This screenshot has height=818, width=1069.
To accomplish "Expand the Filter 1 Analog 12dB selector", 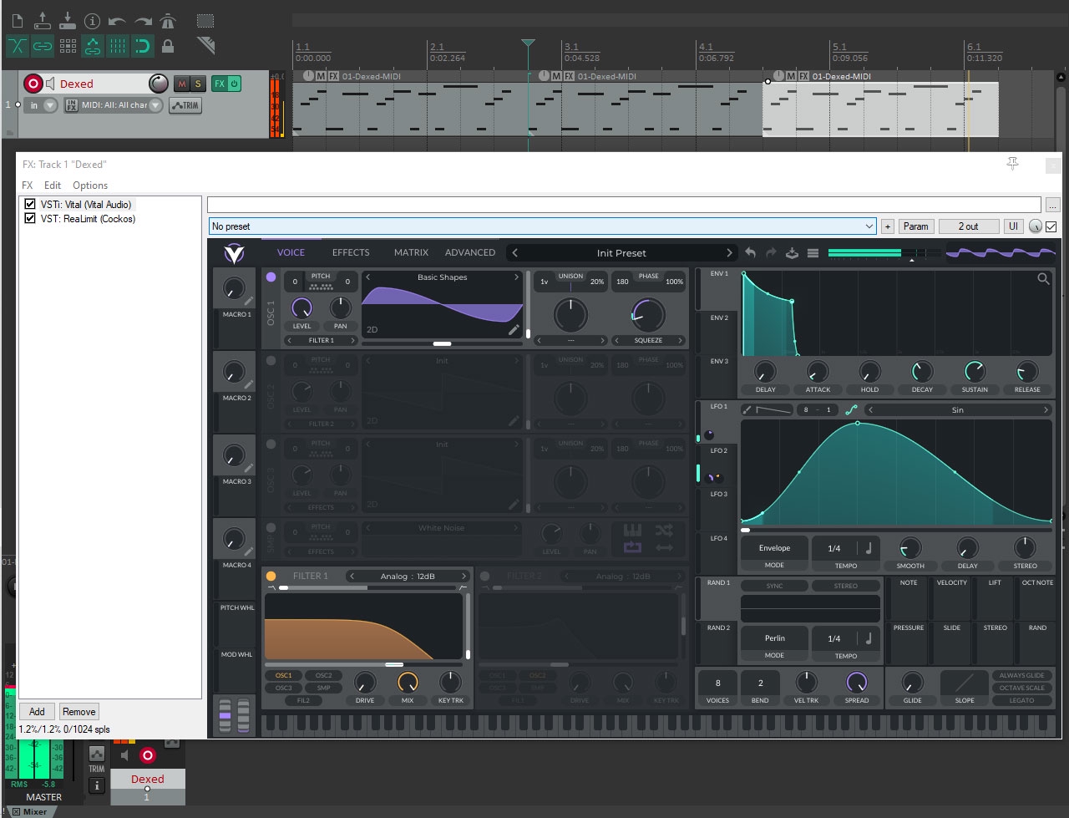I will 408,576.
